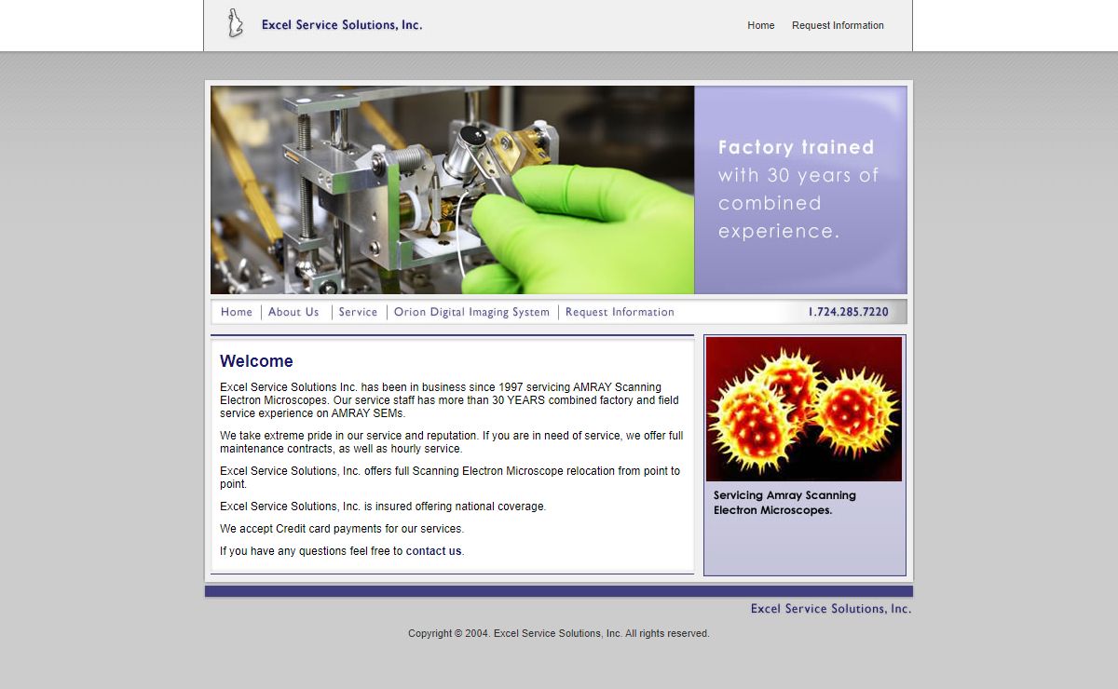
Task: Click the footer Excel Service Solutions, Inc. text
Action: (x=831, y=609)
